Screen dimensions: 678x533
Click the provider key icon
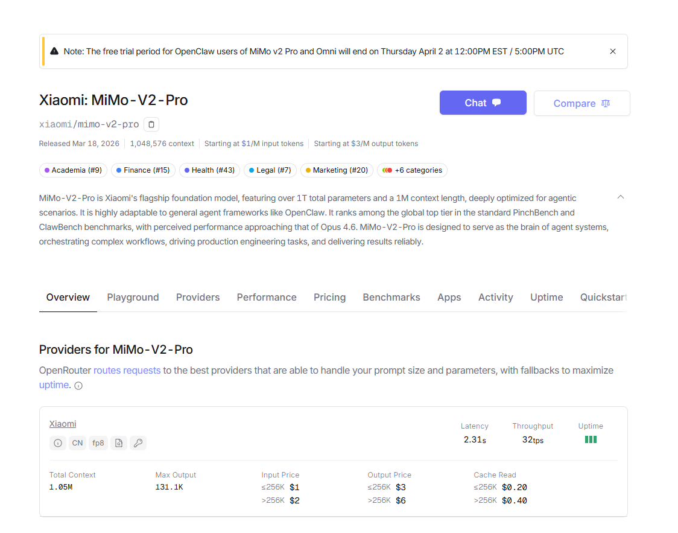click(x=138, y=443)
